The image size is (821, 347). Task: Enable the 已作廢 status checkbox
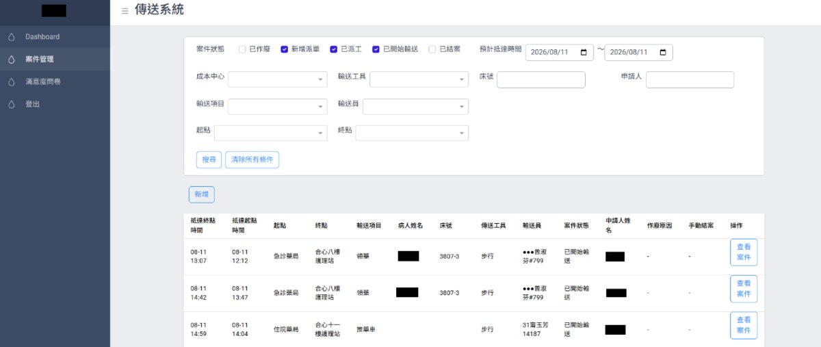point(242,49)
